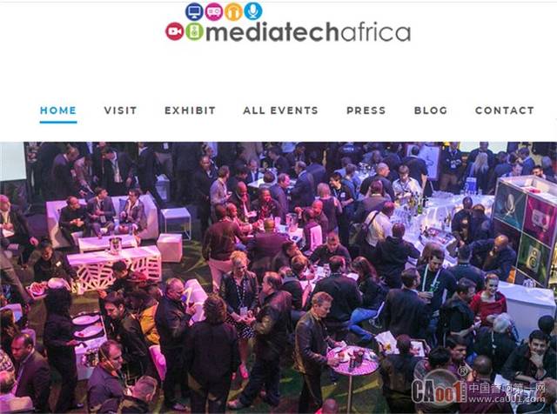
Task: Go to the HOME menu item
Action: pyautogui.click(x=58, y=110)
